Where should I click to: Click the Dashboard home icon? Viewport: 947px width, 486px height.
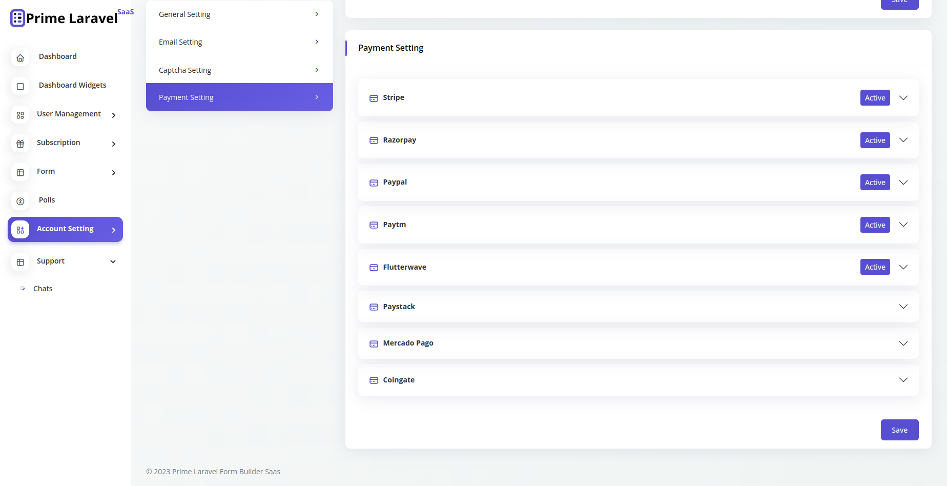coord(20,58)
